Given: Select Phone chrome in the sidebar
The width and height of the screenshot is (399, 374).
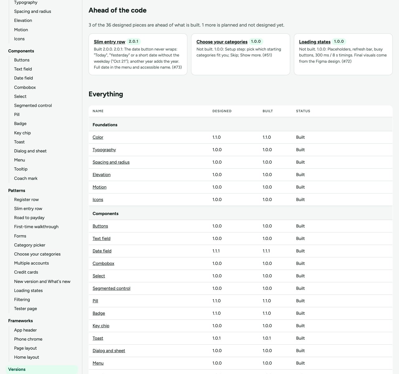Looking at the screenshot, I should 28,339.
